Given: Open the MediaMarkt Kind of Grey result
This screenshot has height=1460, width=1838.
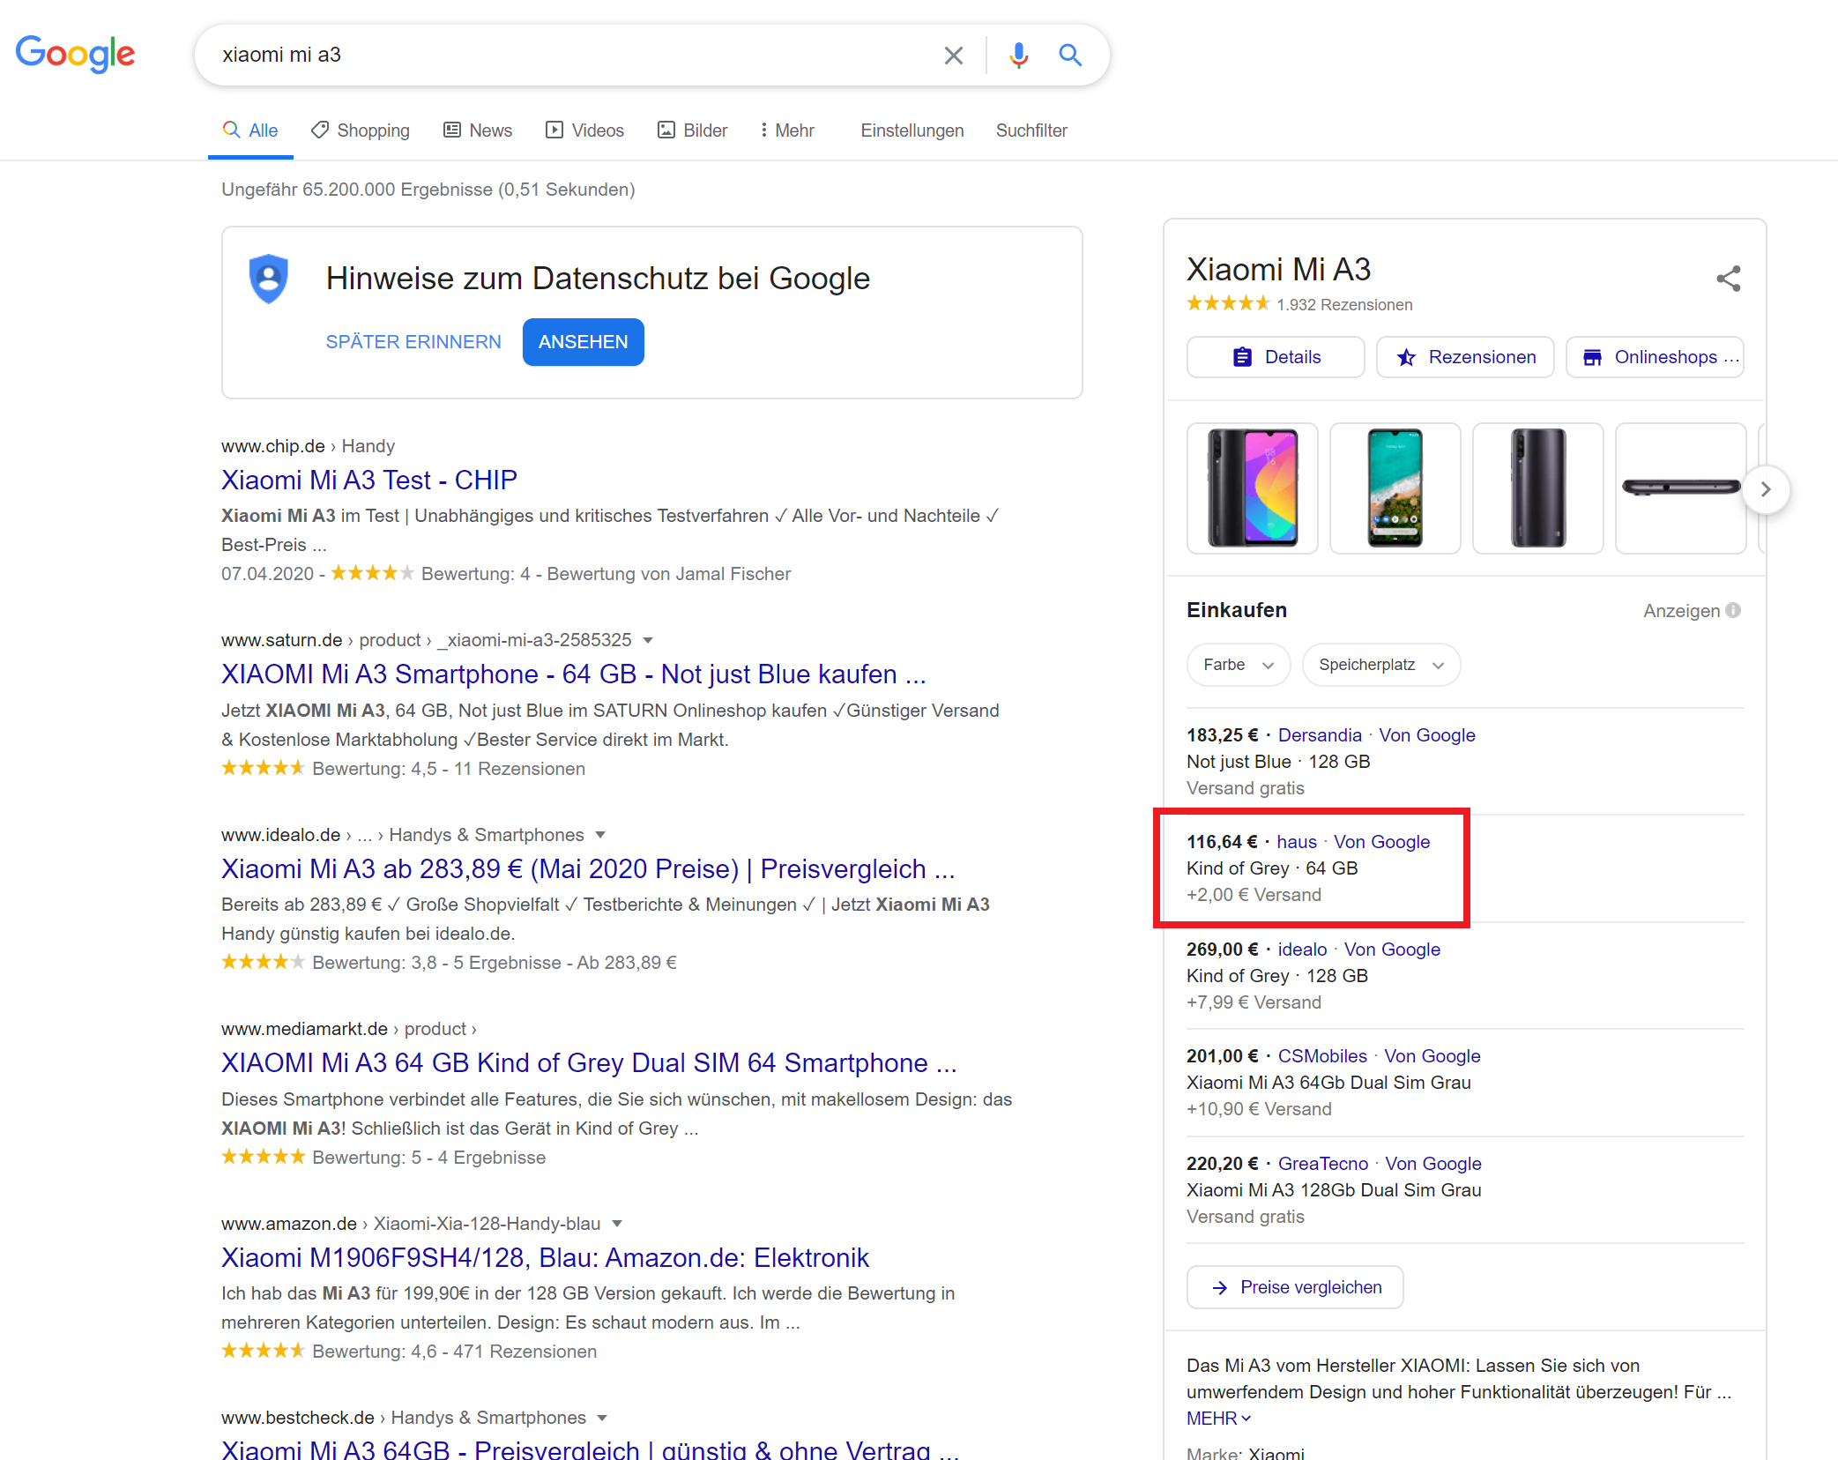Looking at the screenshot, I should [589, 1062].
